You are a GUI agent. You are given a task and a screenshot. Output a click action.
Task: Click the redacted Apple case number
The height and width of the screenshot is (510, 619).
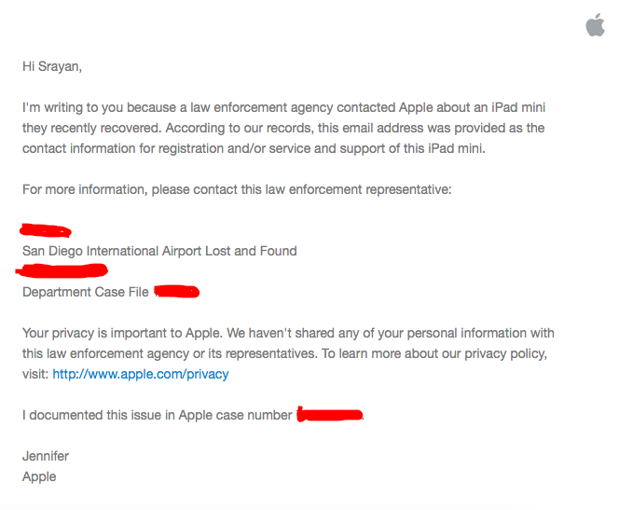tap(330, 415)
